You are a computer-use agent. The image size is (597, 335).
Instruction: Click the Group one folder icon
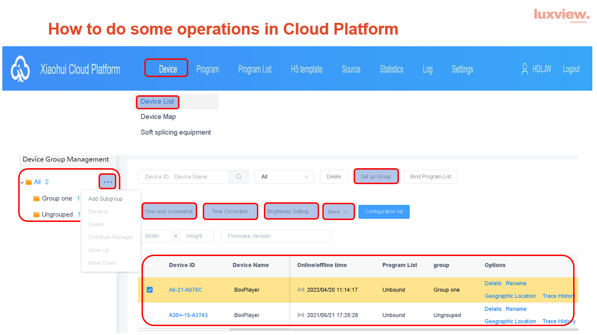click(36, 199)
